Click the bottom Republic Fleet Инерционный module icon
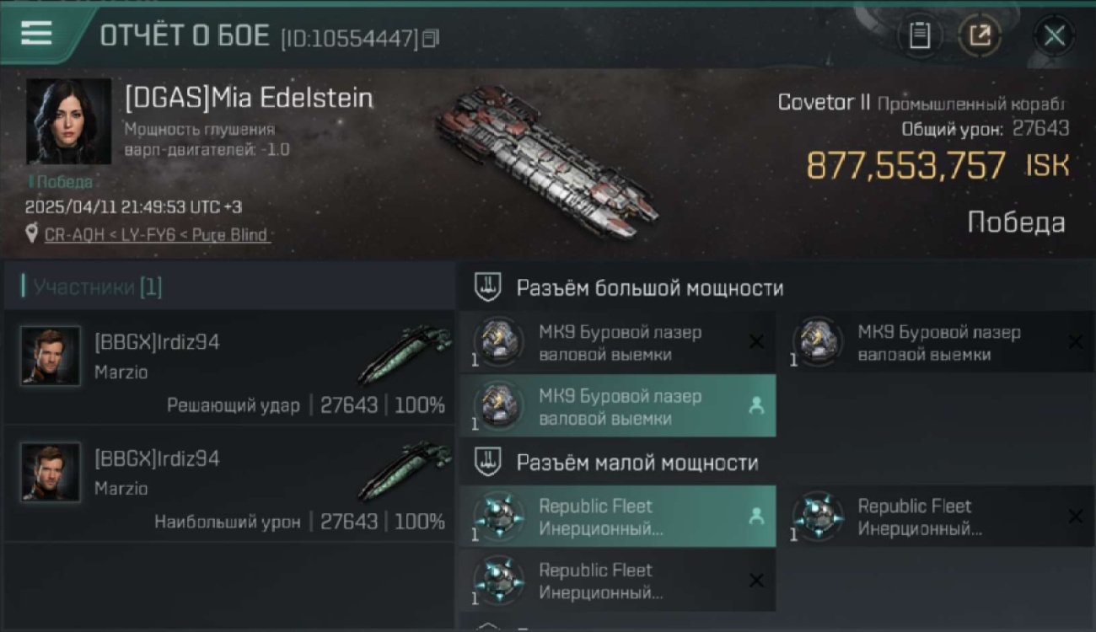This screenshot has width=1096, height=632. click(x=497, y=580)
